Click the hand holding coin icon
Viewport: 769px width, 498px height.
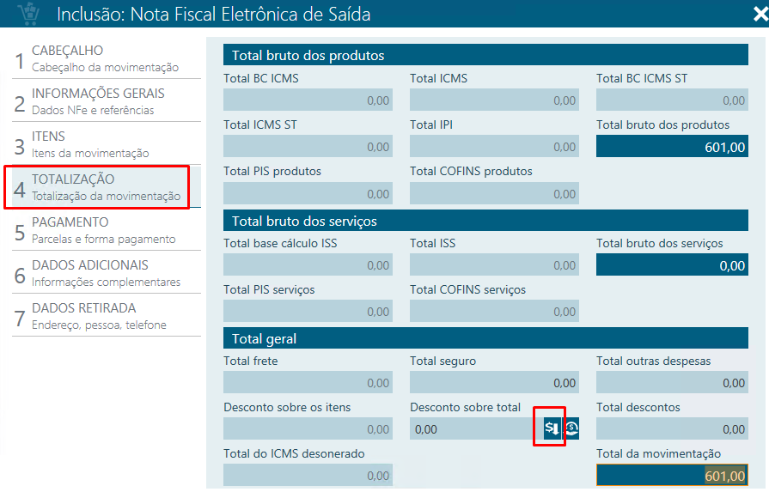tap(571, 428)
